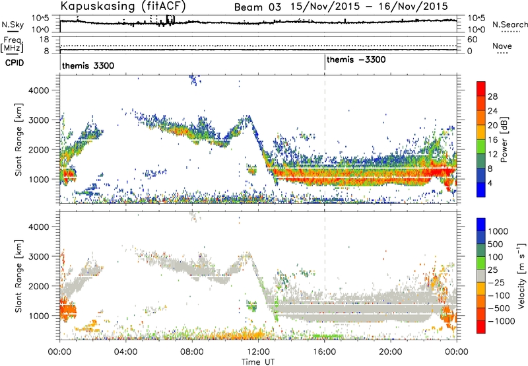Click the 'N.Search' legend label

point(510,24)
